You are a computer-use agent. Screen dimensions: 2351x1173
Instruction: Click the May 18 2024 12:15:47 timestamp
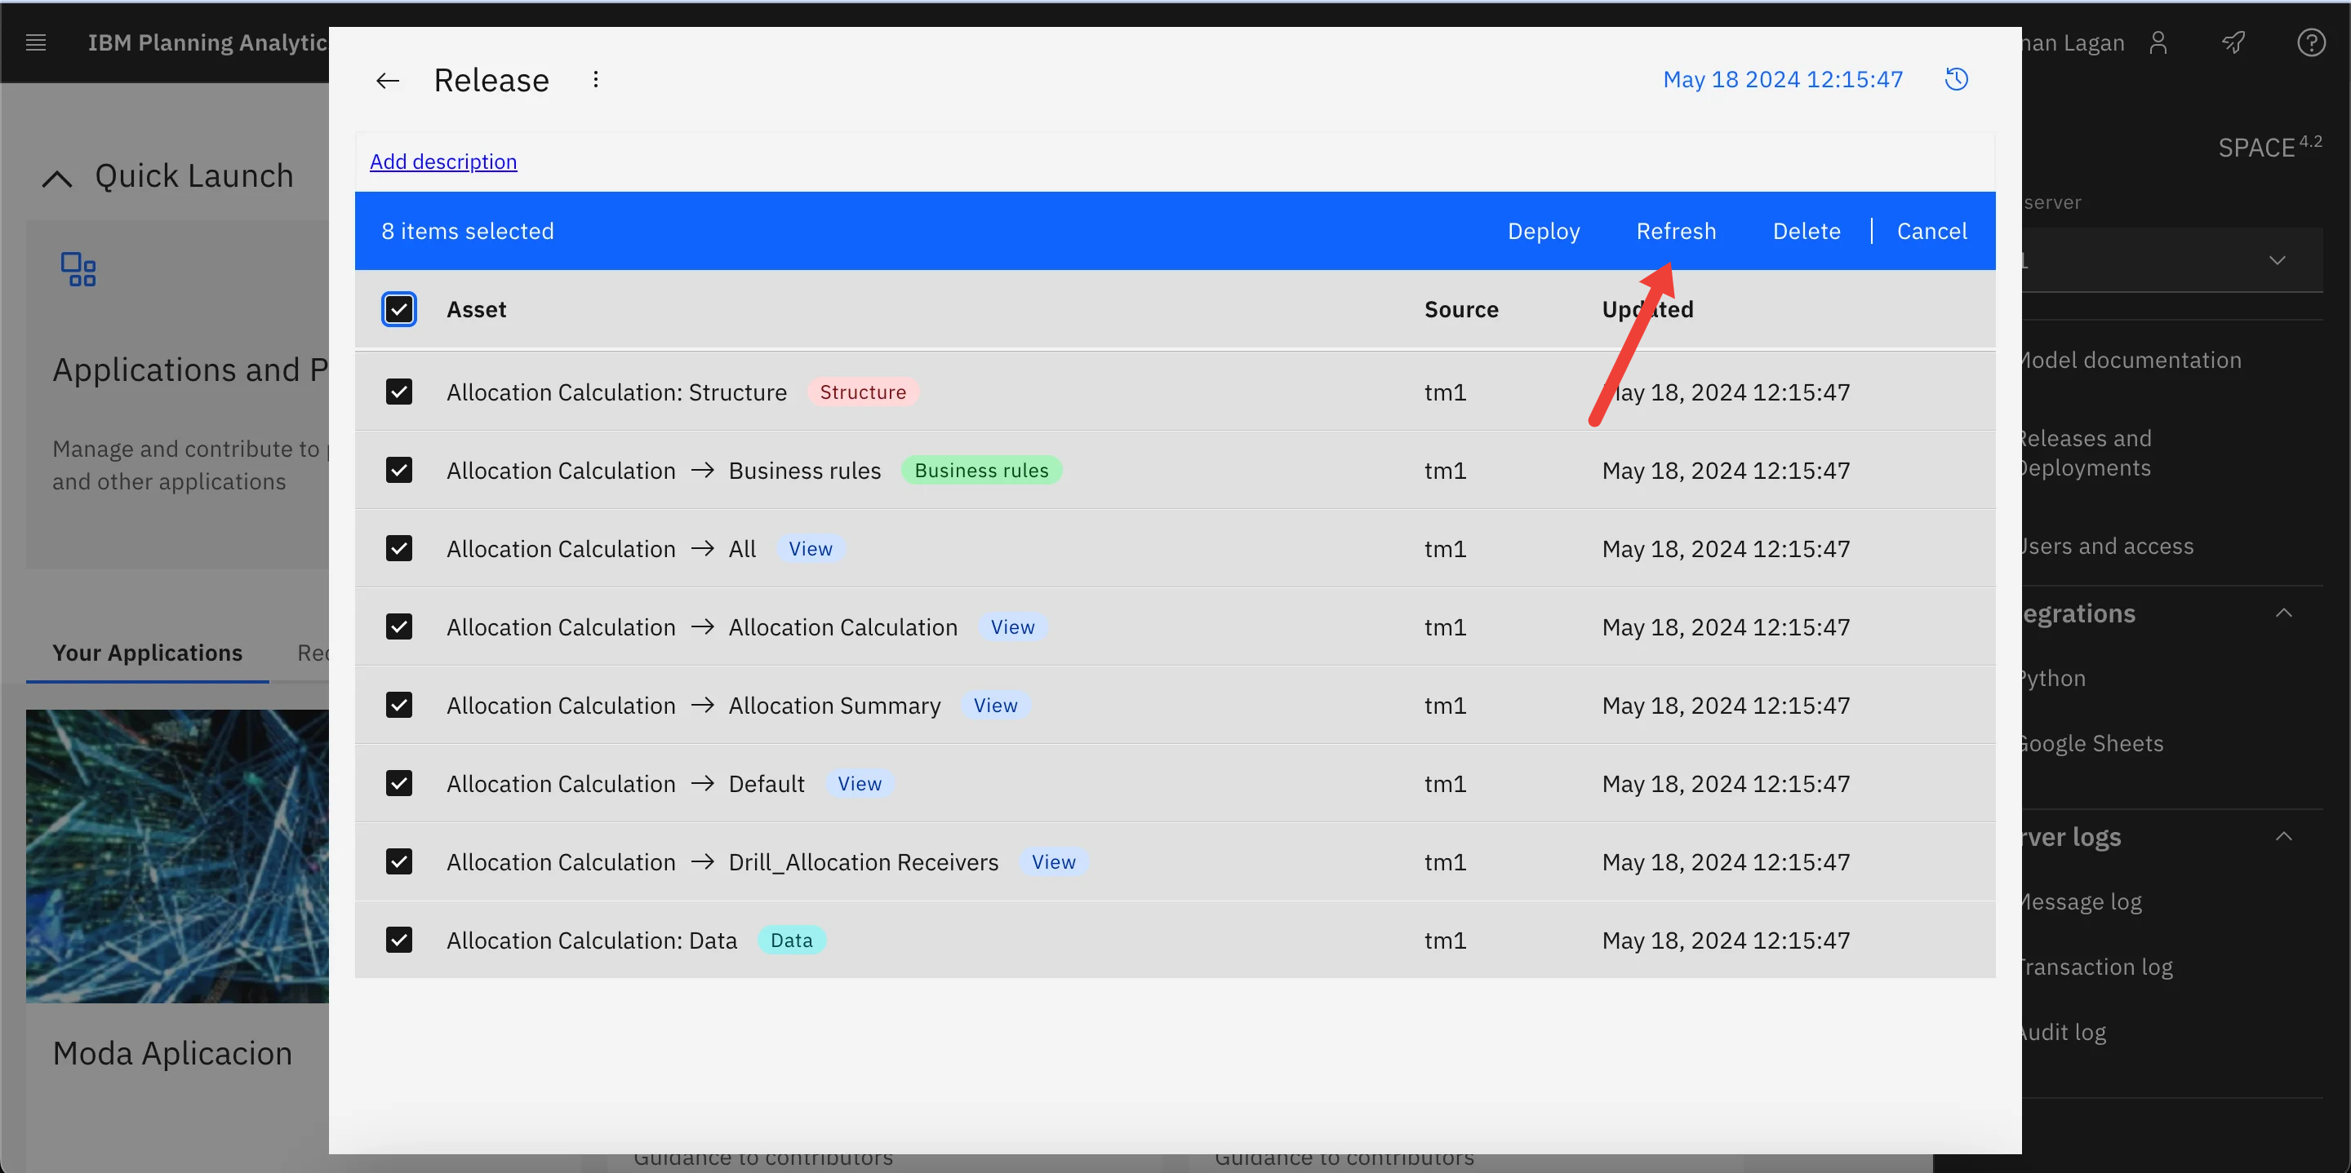1784,79
